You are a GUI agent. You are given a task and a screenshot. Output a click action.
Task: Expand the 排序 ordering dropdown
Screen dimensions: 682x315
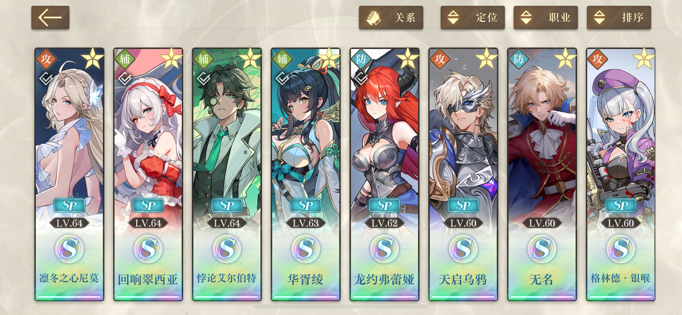coord(619,17)
